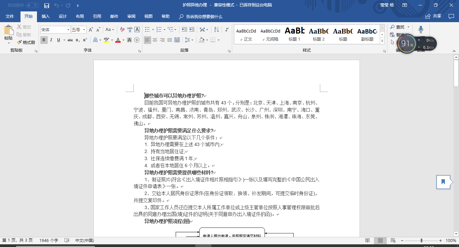Viewport: 459px width, 247px height.
Task: Click the Share (共享) button
Action: click(x=433, y=16)
